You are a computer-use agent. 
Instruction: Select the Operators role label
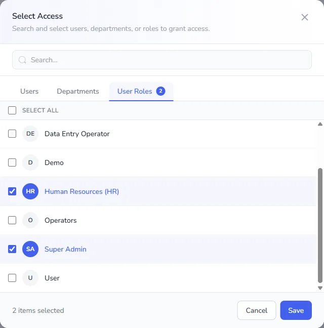pos(61,221)
